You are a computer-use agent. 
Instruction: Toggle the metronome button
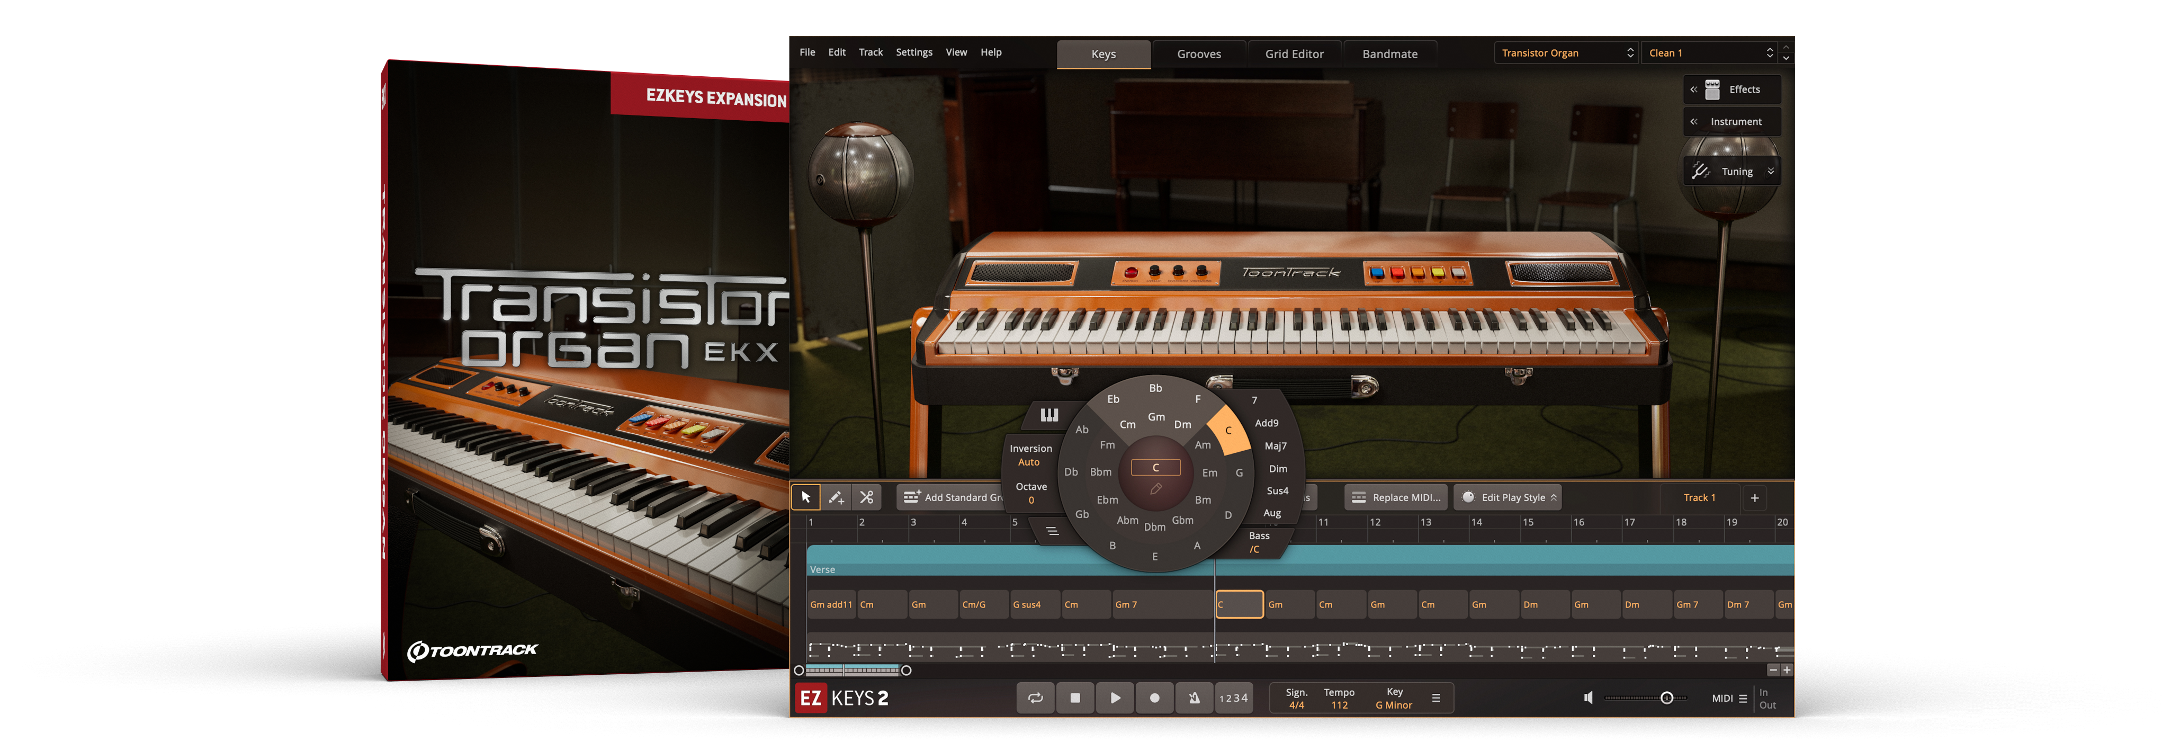[1194, 698]
